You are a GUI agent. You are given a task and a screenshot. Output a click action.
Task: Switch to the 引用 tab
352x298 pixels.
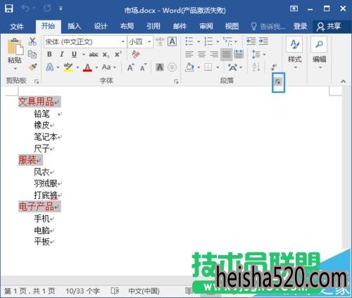[x=153, y=26]
